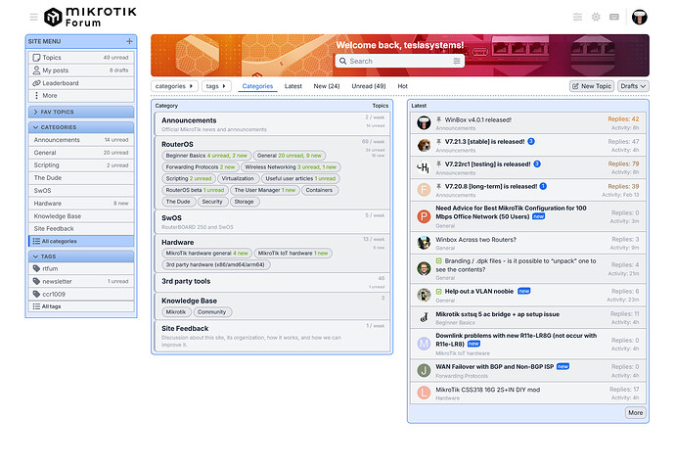Click the search magnifier icon
The image size is (675, 466).
342,61
